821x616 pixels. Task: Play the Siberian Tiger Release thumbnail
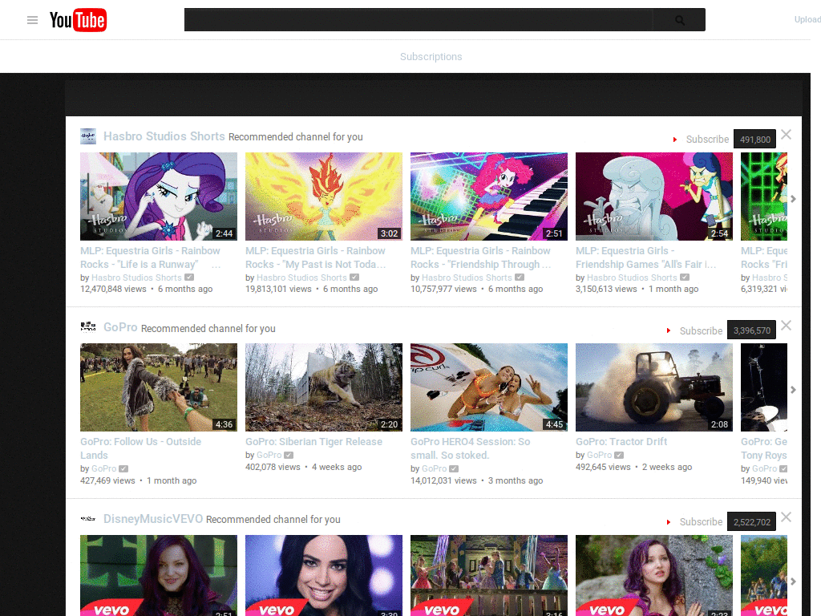pos(324,387)
